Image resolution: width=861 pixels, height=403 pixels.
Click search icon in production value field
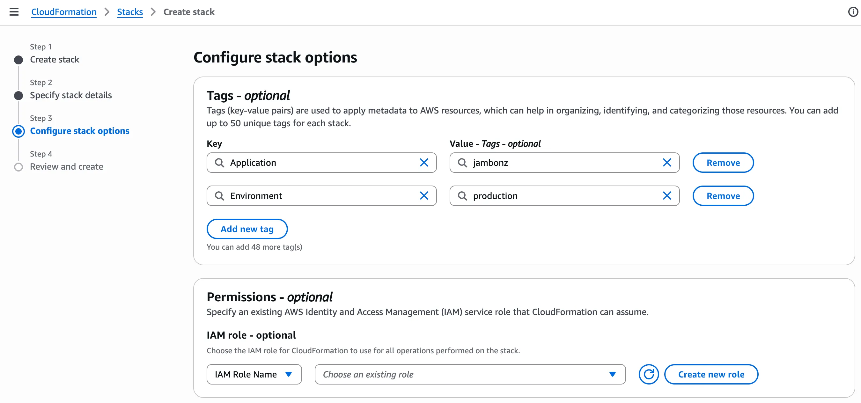[462, 196]
